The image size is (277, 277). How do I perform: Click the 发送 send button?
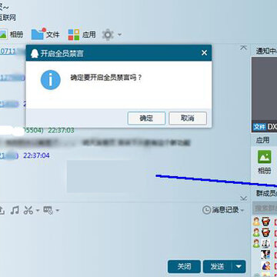[x=218, y=267]
